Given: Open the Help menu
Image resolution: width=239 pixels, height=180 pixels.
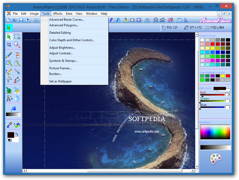Looking at the screenshot, I should click(104, 14).
